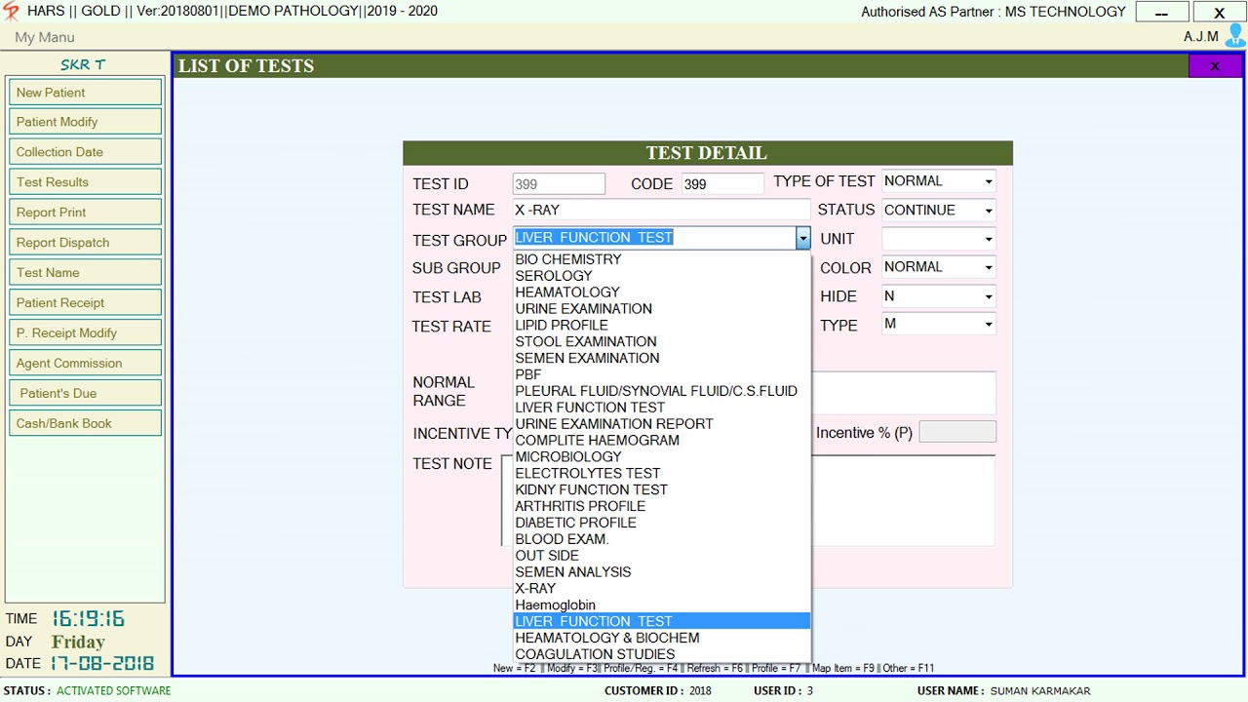Choose URINE EXAMINATION option
The image size is (1248, 702).
click(x=662, y=309)
